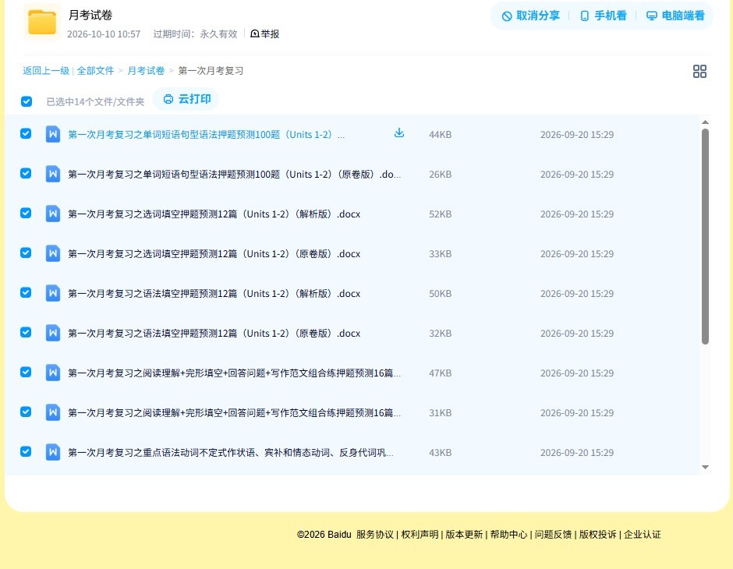
Task: Open the 版本更新 footer link
Action: 464,535
